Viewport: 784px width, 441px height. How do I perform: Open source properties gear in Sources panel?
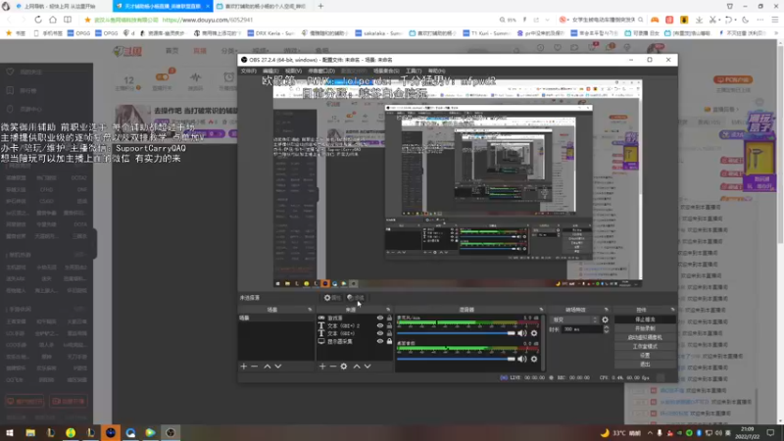click(x=344, y=367)
